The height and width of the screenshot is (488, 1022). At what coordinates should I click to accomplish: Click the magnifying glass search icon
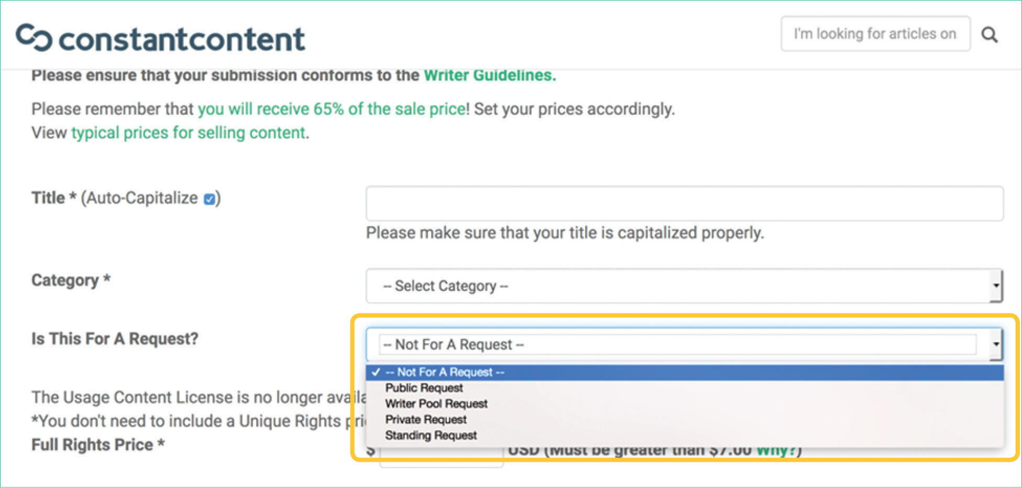989,35
